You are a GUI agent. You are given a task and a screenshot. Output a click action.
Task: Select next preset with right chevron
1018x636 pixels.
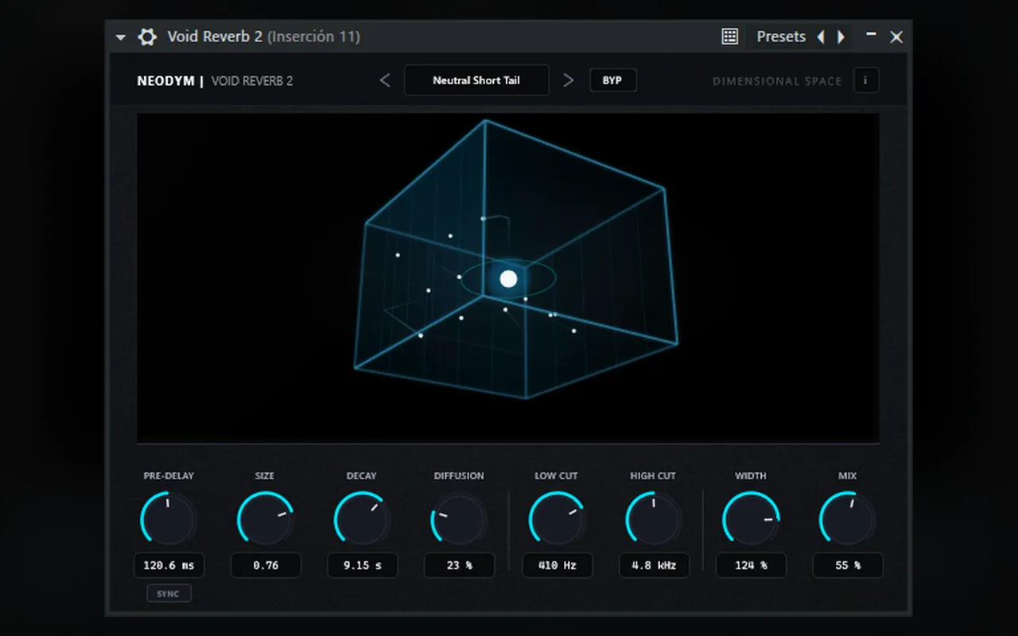click(x=568, y=80)
